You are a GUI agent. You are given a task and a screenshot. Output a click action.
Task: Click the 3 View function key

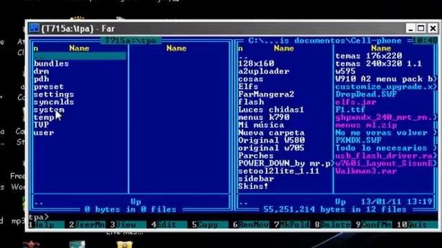coord(128,225)
